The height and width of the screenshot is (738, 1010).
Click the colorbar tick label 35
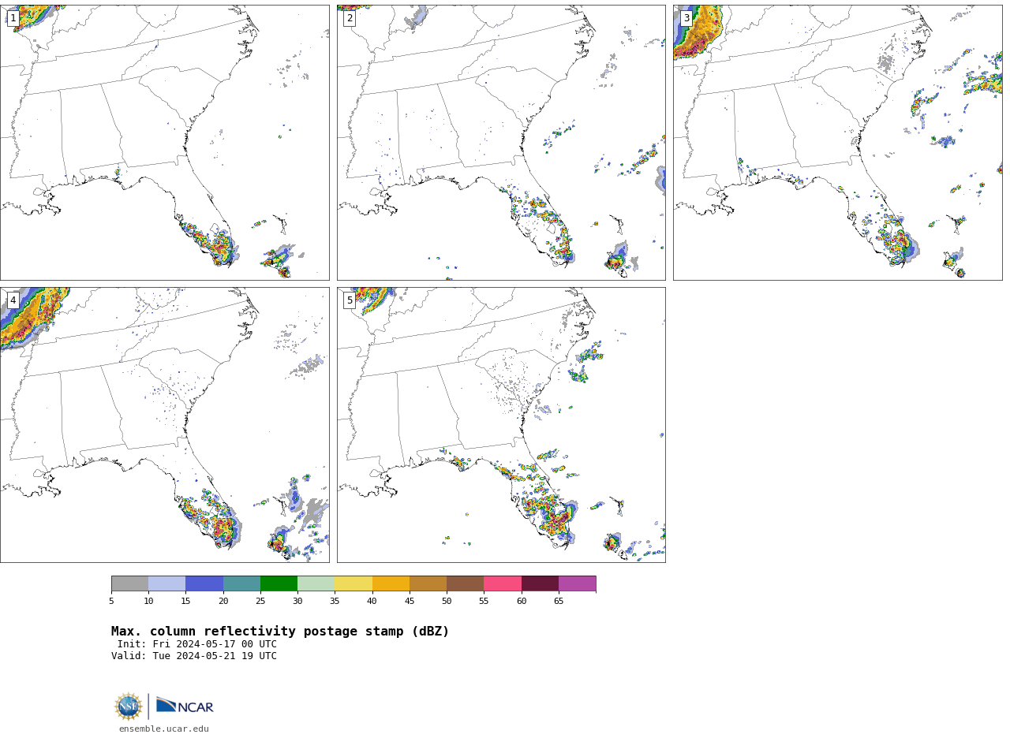[335, 602]
